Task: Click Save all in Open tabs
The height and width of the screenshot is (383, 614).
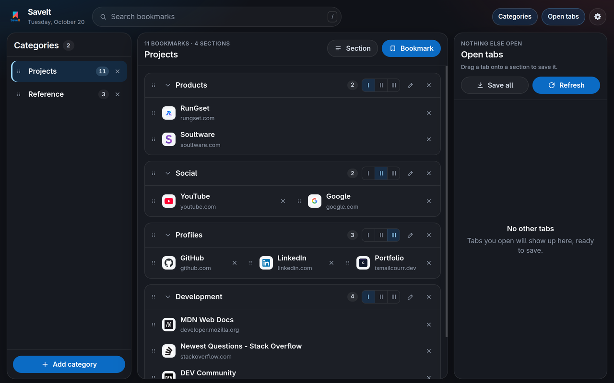Action: (x=495, y=85)
